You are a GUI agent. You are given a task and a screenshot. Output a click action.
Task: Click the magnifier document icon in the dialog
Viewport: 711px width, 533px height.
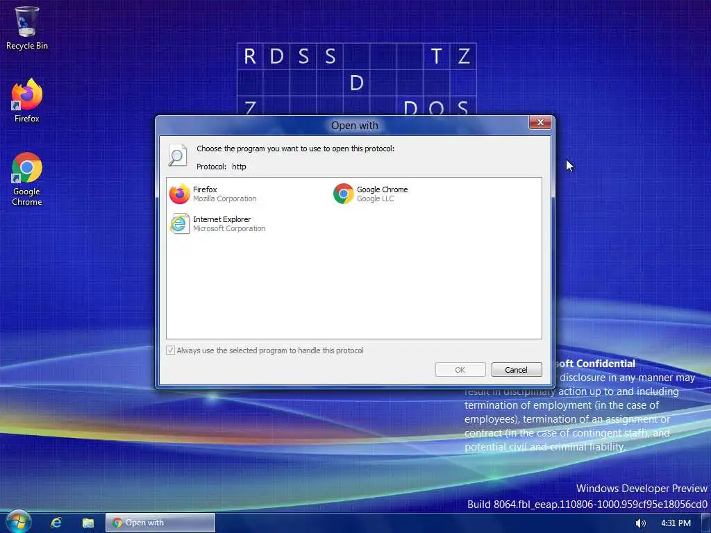(177, 155)
